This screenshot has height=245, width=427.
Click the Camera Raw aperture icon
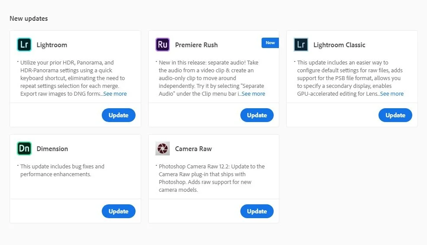click(x=162, y=148)
